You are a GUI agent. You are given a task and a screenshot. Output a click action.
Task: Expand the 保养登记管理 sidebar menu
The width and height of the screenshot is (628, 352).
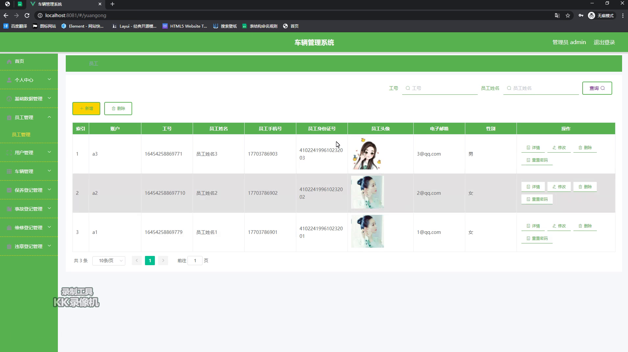29,190
